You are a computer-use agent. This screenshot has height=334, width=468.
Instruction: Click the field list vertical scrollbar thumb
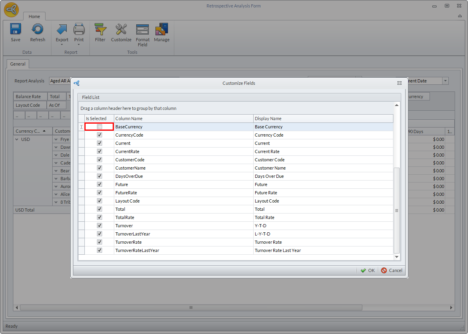(397, 210)
